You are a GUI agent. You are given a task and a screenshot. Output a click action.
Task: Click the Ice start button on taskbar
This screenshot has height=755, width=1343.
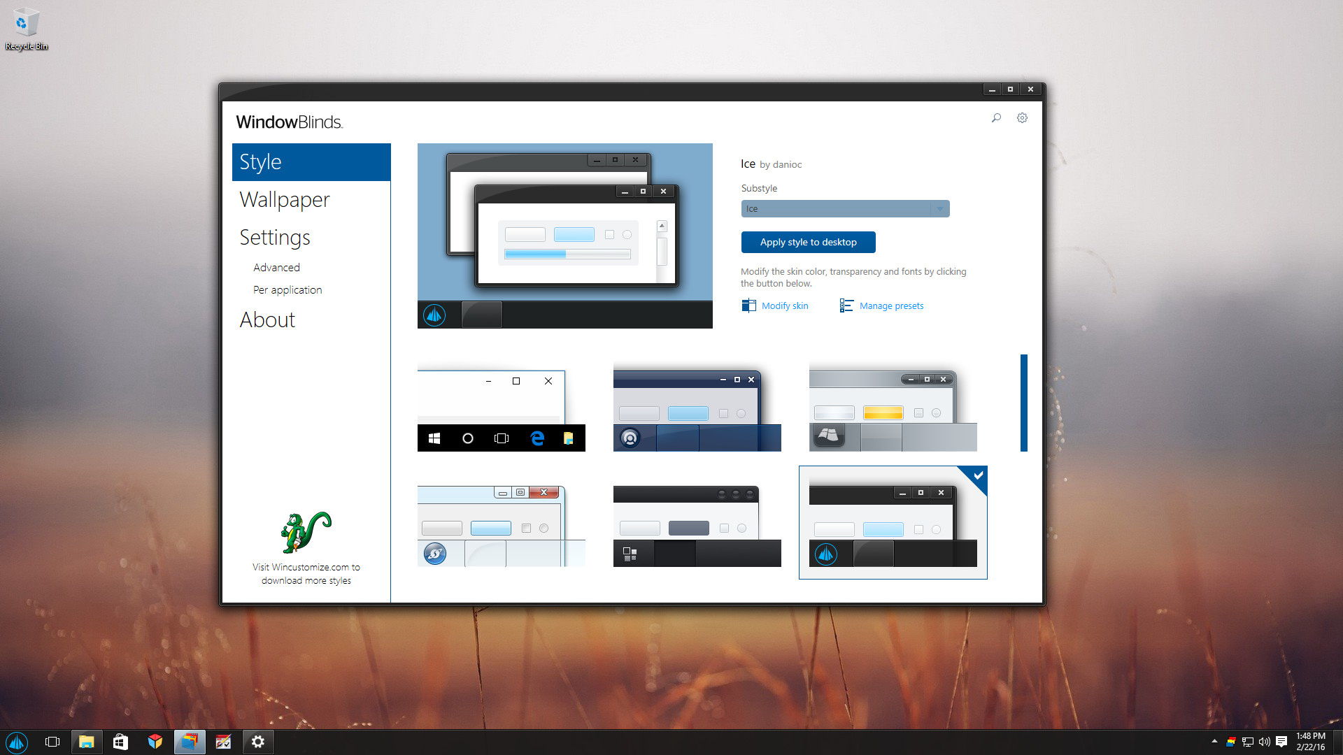click(x=17, y=742)
